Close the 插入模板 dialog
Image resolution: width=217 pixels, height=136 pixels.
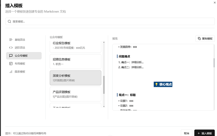coord(214,2)
